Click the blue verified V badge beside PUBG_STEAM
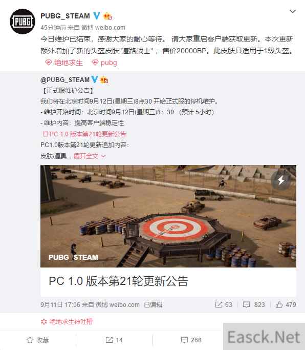The width and height of the screenshot is (305, 350). 97,16
